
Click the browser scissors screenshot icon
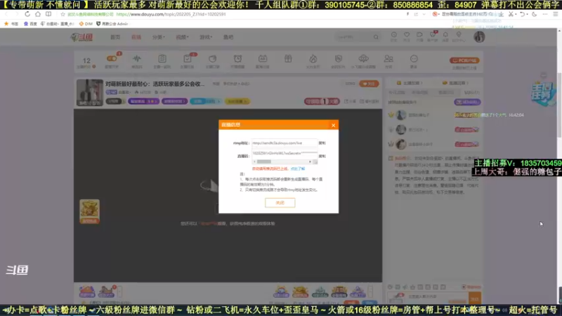(511, 14)
